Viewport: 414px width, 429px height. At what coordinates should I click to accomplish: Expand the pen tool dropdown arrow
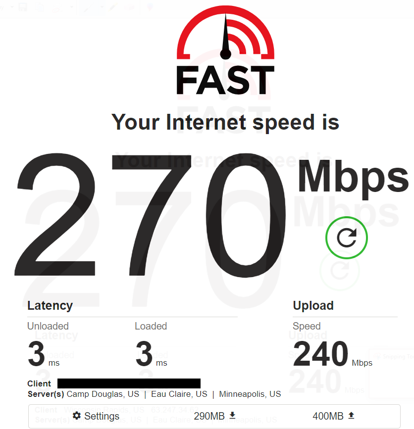coord(102,7)
